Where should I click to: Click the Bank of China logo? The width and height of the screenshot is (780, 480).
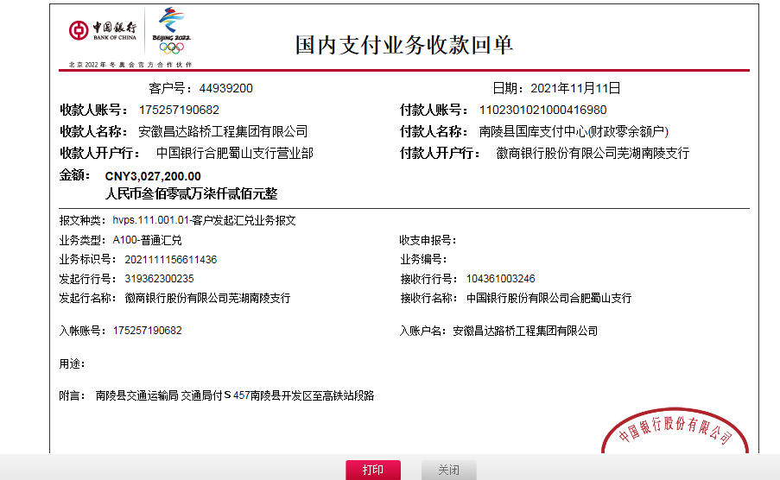click(103, 31)
